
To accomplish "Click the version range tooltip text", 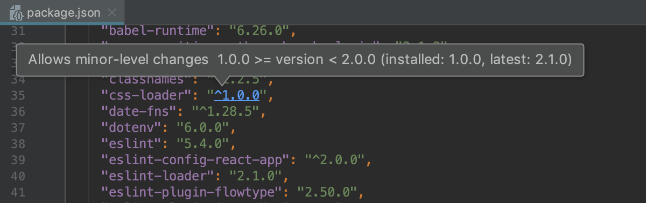I will 299,59.
